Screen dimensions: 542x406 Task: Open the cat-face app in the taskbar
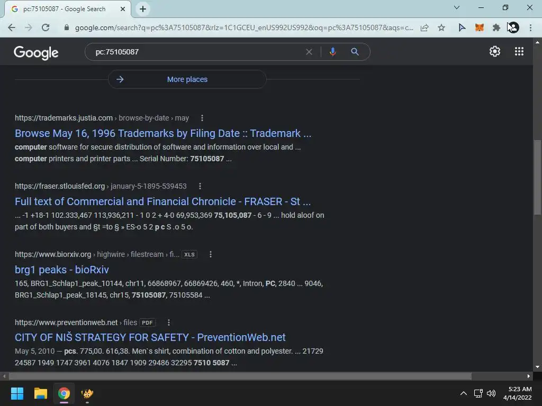pyautogui.click(x=87, y=393)
